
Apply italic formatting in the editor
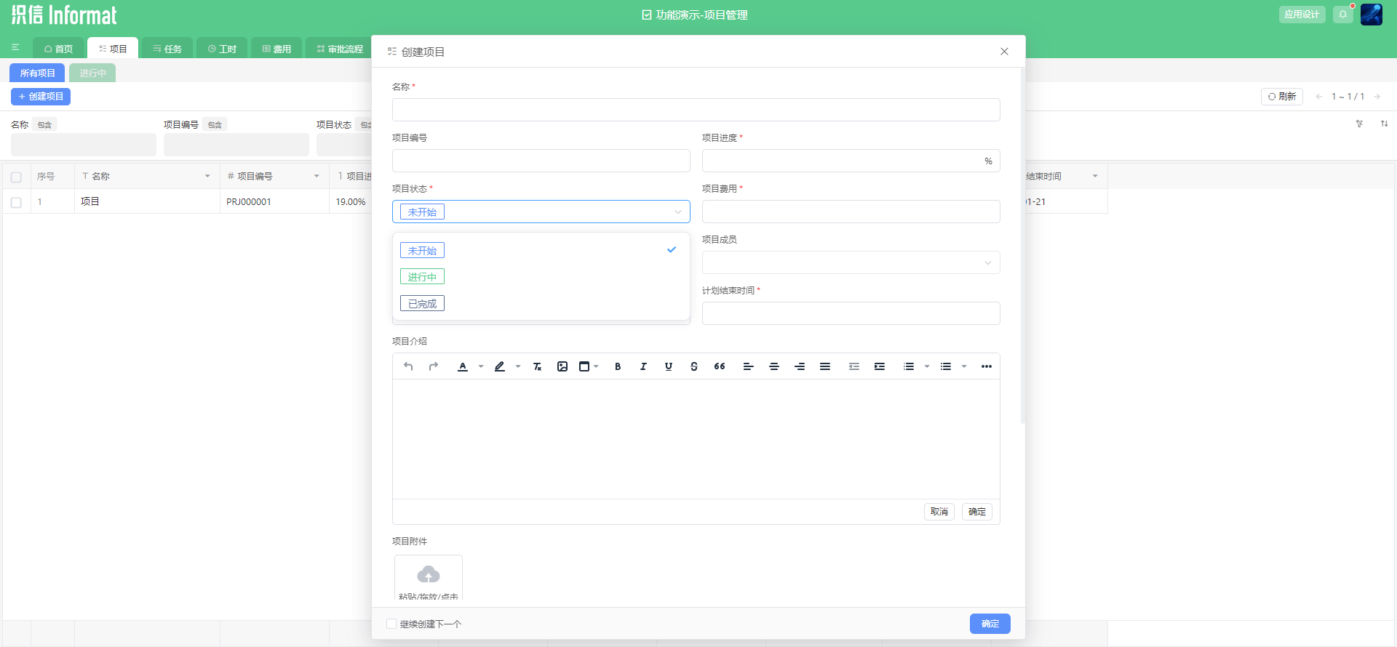tap(643, 366)
